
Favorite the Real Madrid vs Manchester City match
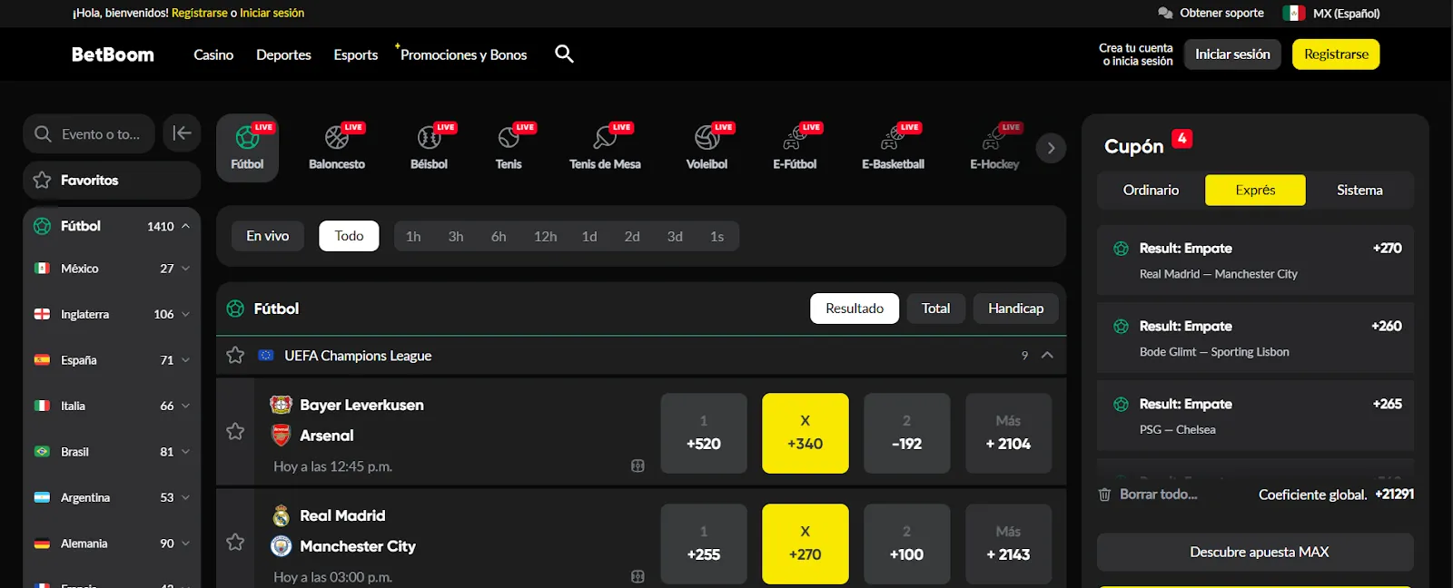(x=235, y=542)
